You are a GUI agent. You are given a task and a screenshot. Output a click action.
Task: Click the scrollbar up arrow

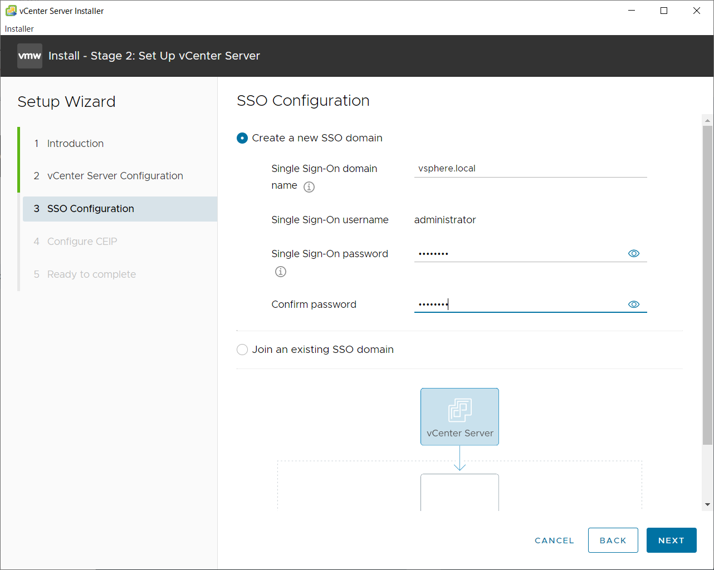point(707,120)
